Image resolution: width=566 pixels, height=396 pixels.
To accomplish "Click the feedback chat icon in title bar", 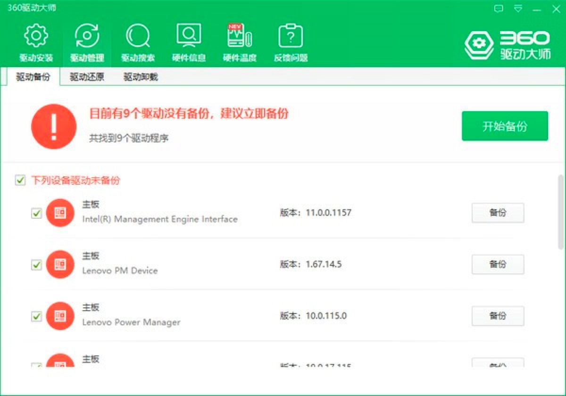I will tap(499, 9).
